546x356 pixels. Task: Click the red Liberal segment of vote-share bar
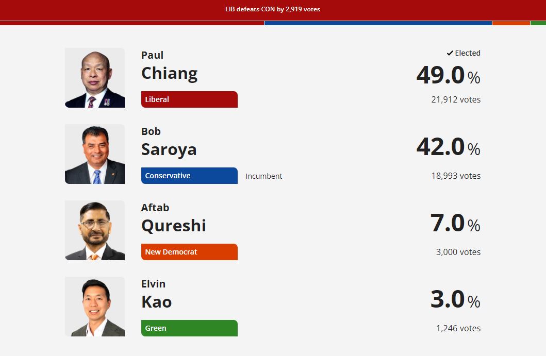click(x=132, y=23)
